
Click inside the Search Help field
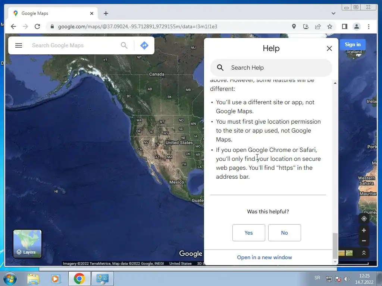tap(271, 68)
